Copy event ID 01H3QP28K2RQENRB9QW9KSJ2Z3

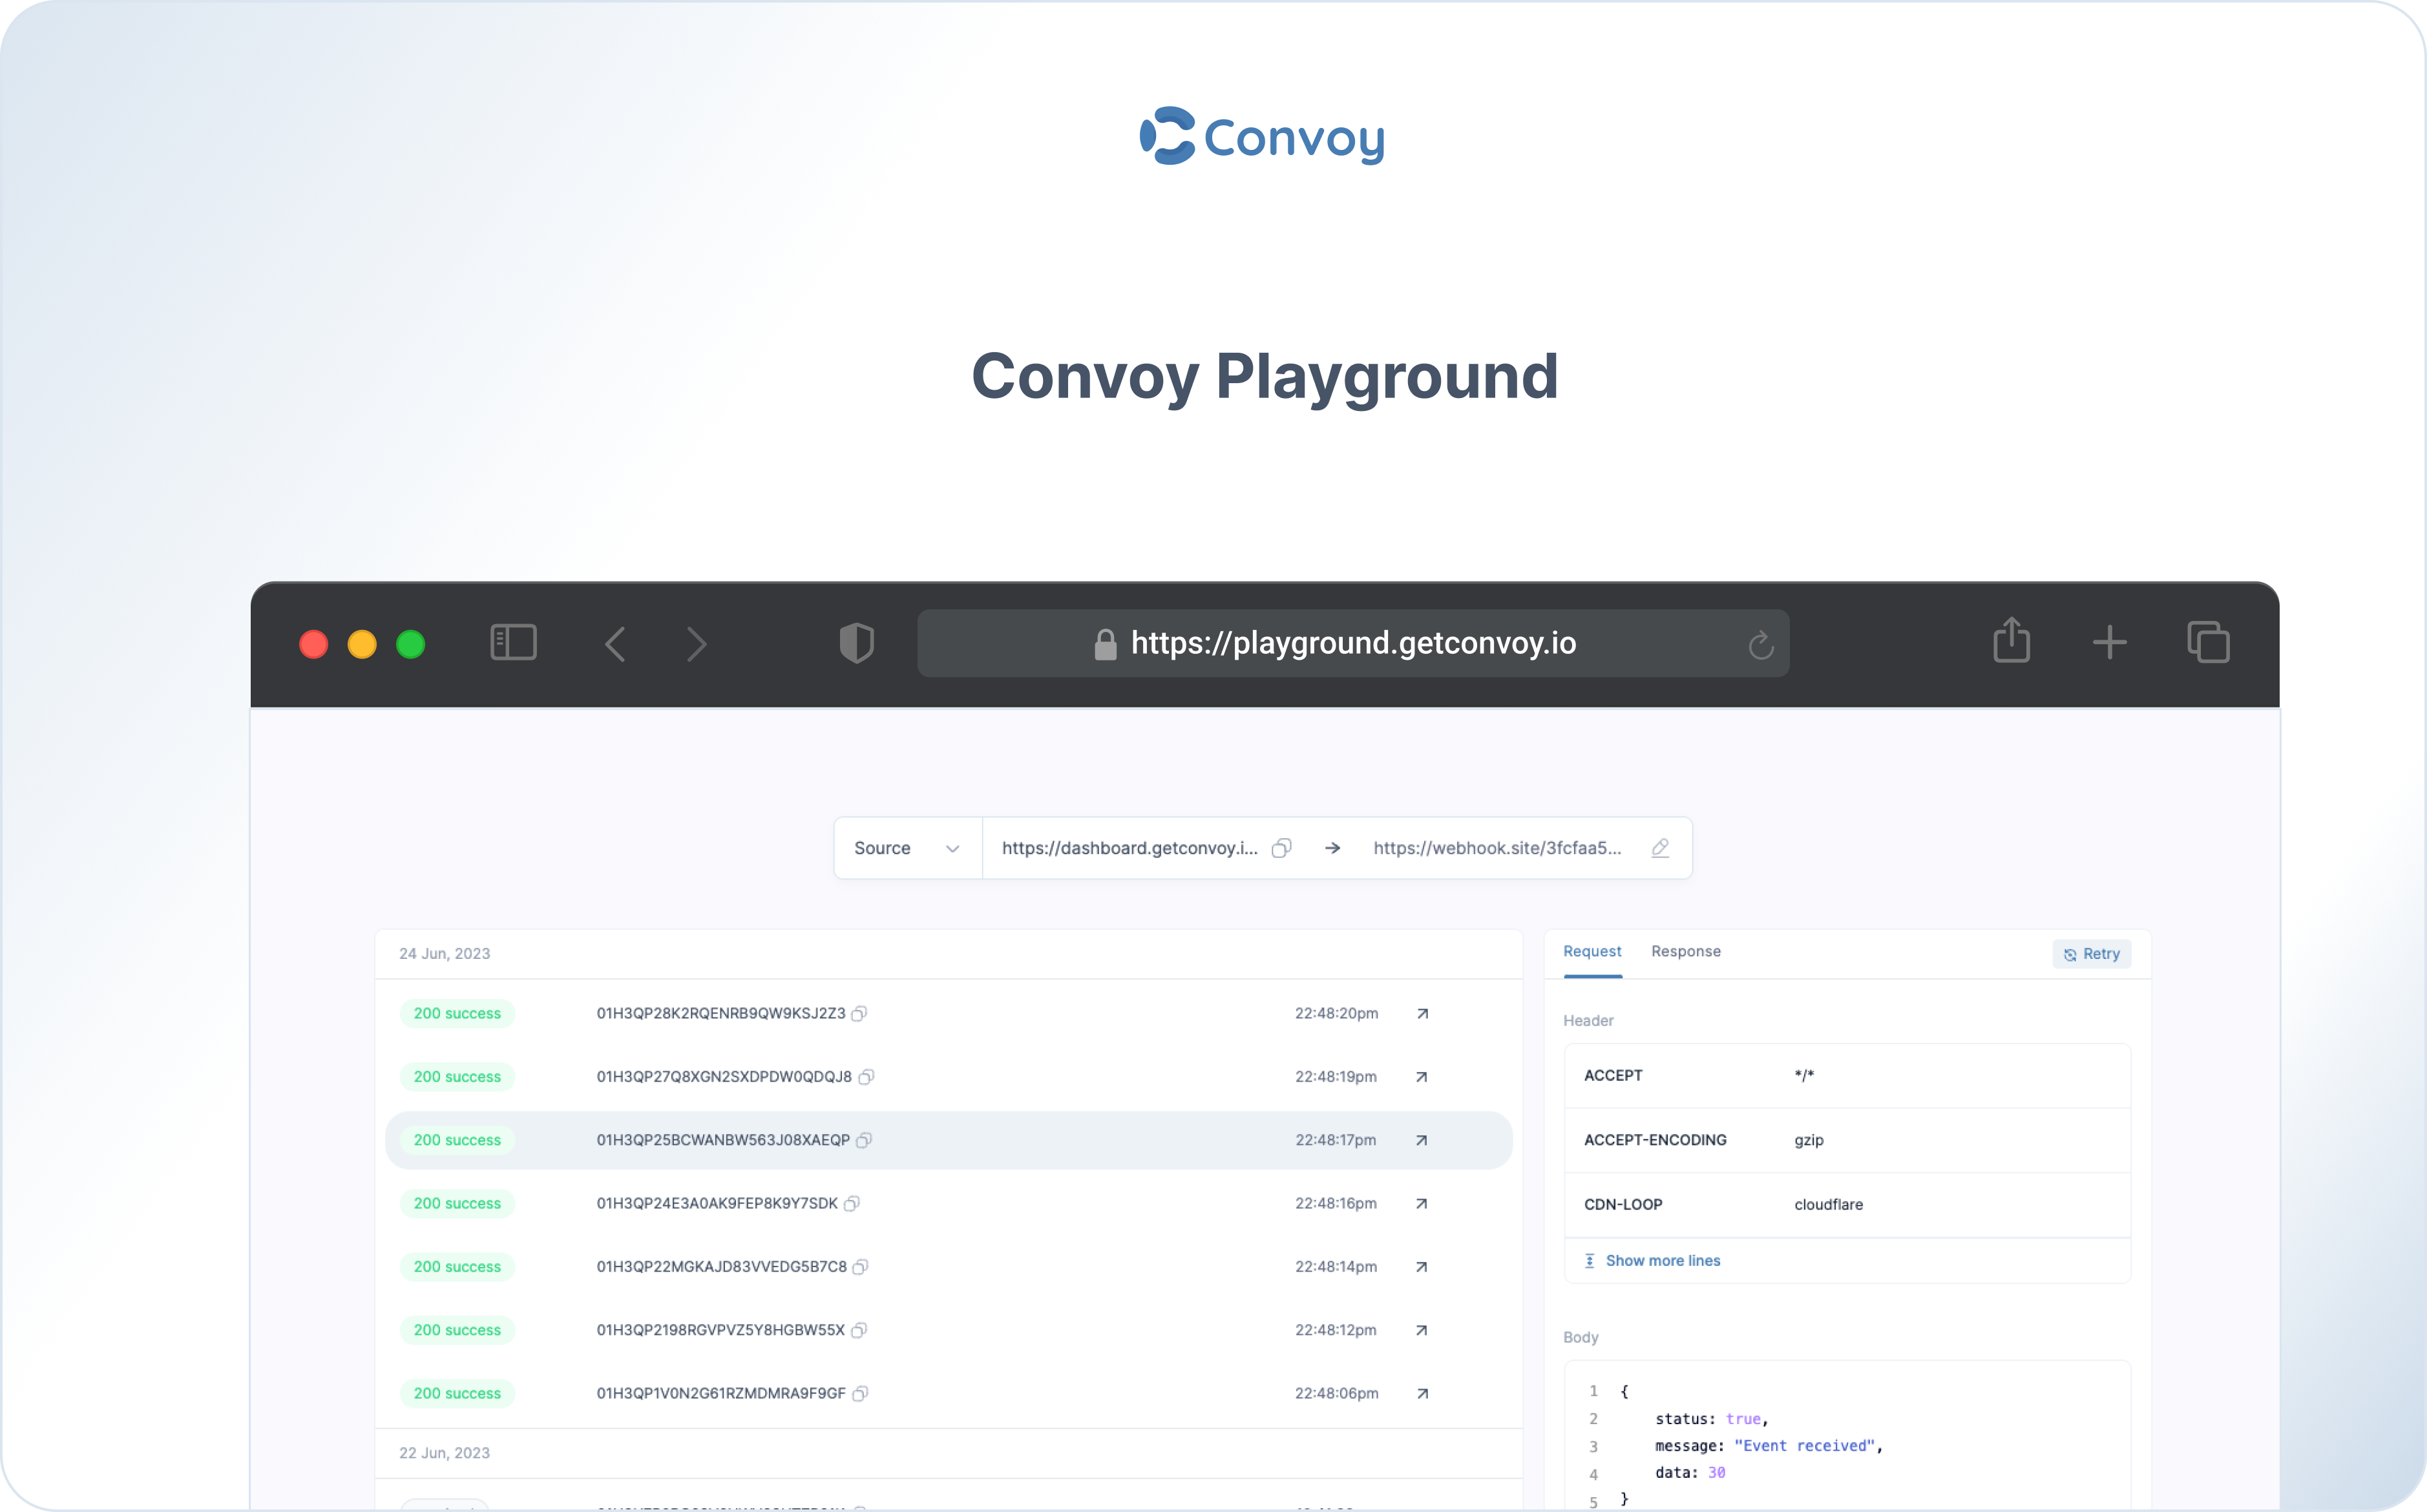point(859,1013)
